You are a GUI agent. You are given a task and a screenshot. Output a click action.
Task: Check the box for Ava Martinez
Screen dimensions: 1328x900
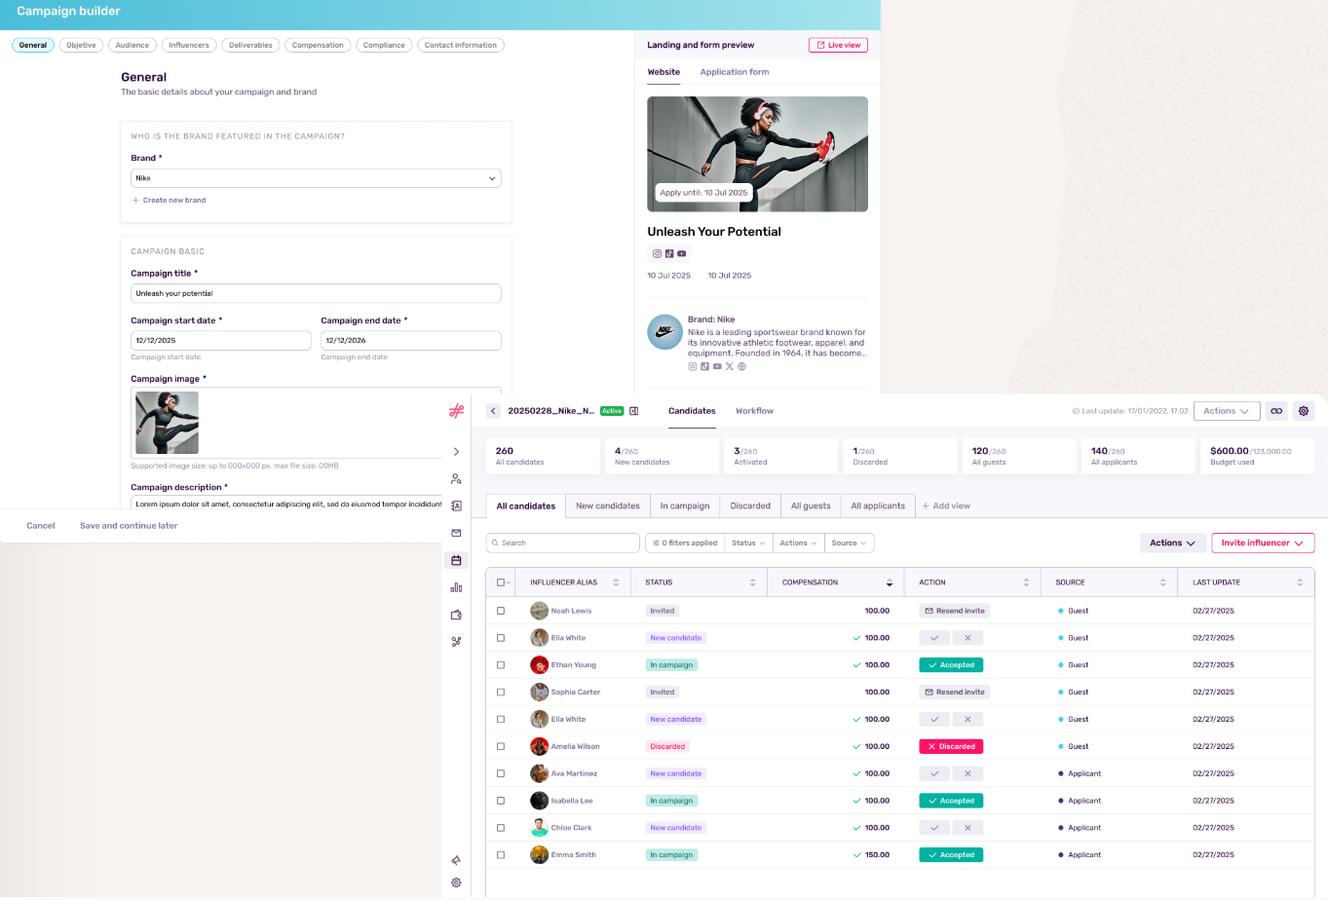click(501, 773)
